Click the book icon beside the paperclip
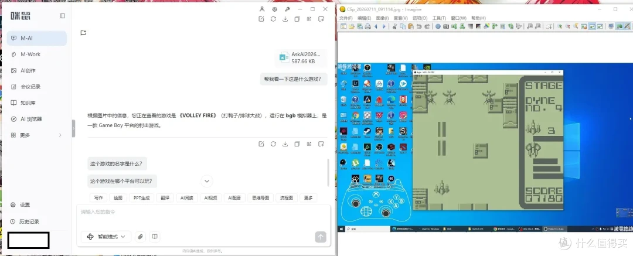 pos(154,237)
